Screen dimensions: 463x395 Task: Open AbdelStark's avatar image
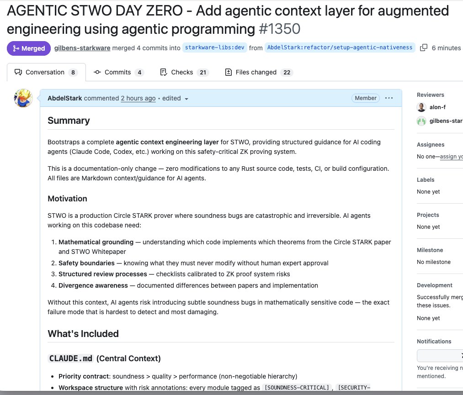pyautogui.click(x=23, y=98)
